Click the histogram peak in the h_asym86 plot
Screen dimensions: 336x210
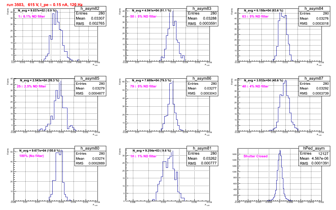pos(173,81)
